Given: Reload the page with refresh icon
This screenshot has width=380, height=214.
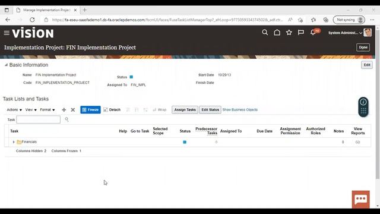Looking at the screenshot, I should pos(32,20).
